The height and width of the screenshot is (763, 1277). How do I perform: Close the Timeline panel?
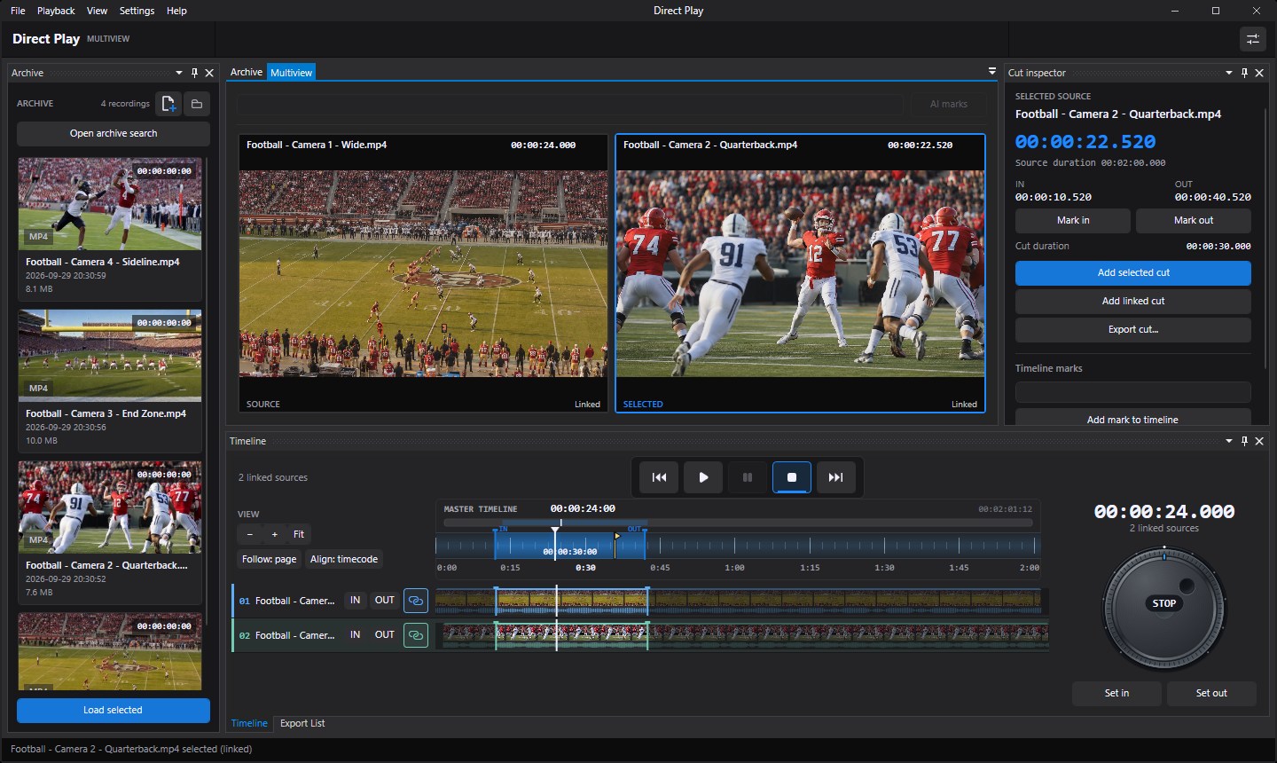1259,441
